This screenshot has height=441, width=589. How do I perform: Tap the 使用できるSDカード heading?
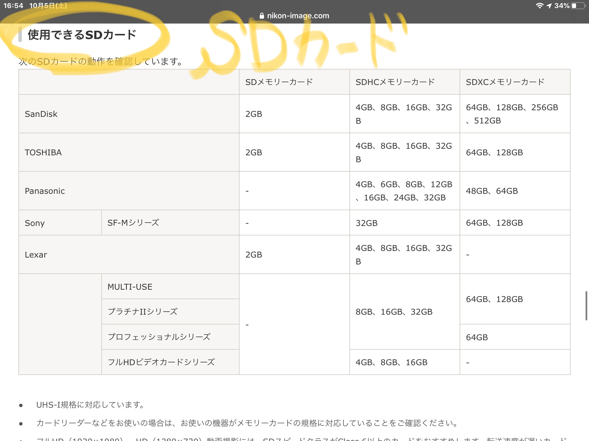click(82, 35)
